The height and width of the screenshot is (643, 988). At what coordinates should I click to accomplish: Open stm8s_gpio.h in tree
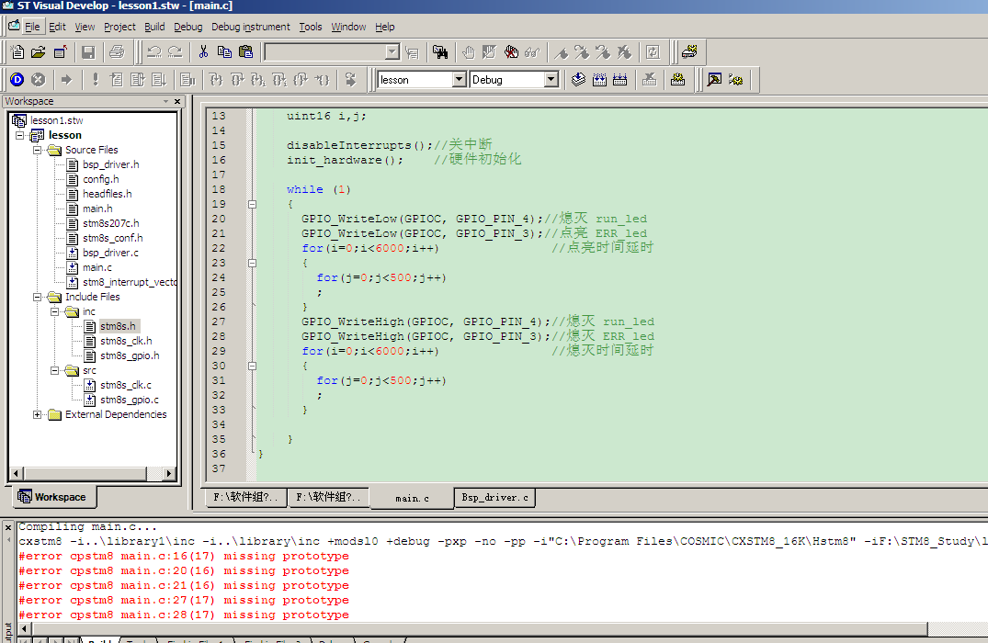coord(130,355)
